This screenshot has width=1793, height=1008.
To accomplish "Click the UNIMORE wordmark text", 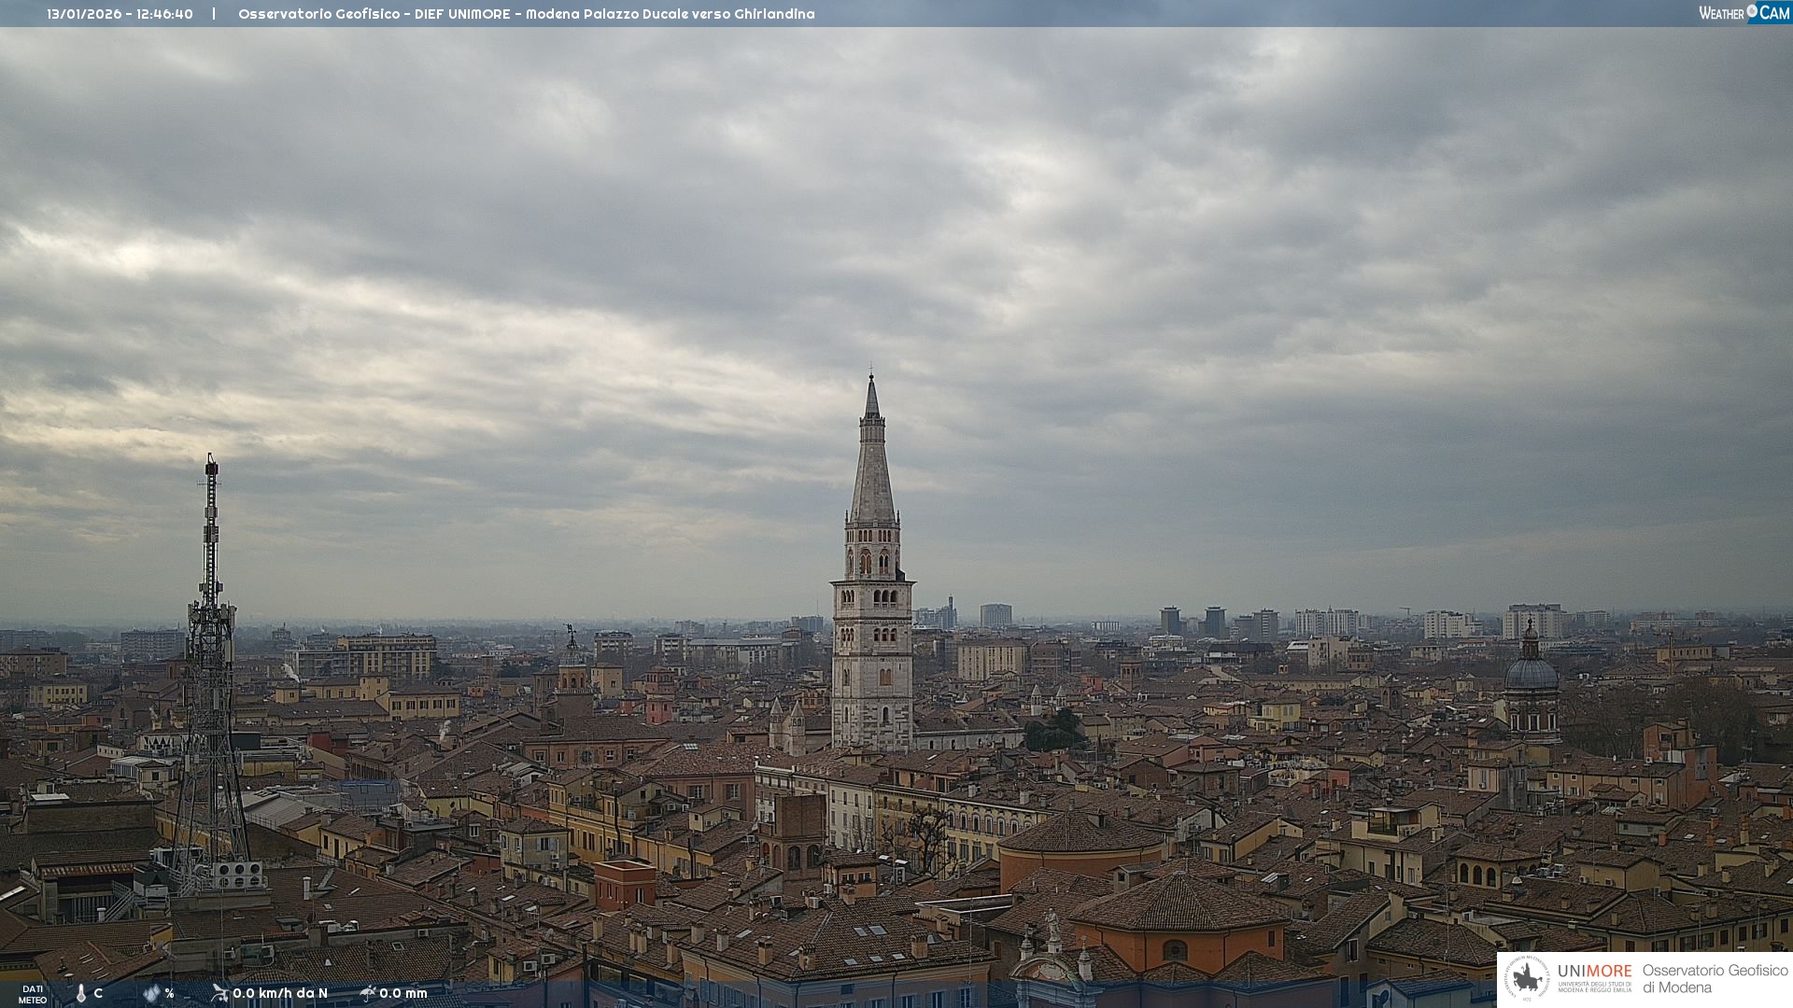I will click(x=1594, y=972).
